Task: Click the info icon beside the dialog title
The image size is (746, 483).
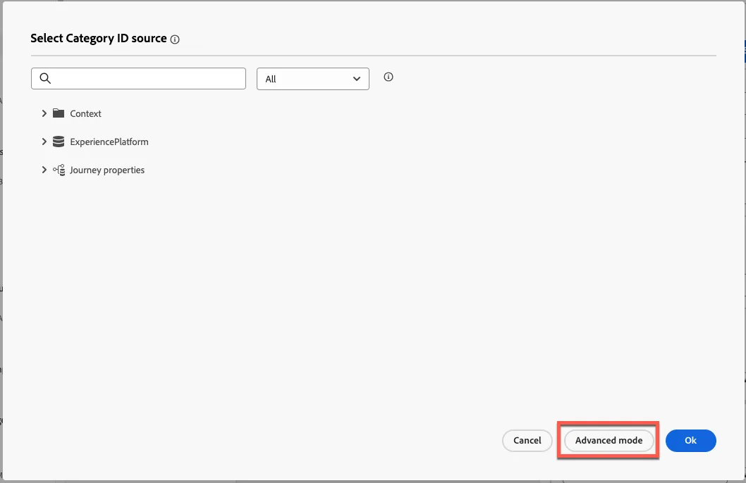Action: [x=175, y=39]
